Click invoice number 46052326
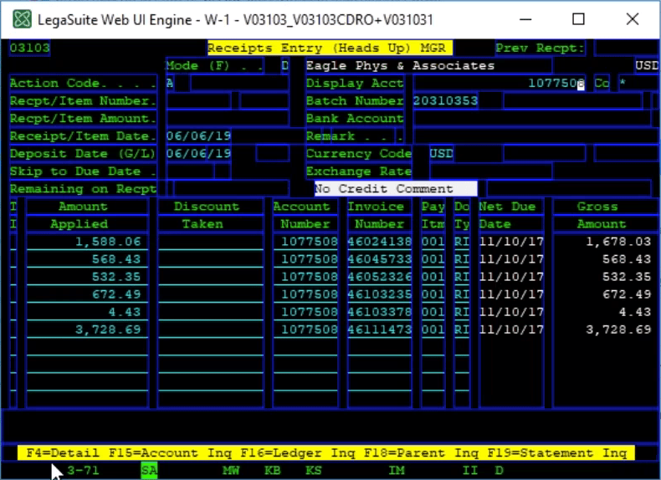 click(379, 278)
